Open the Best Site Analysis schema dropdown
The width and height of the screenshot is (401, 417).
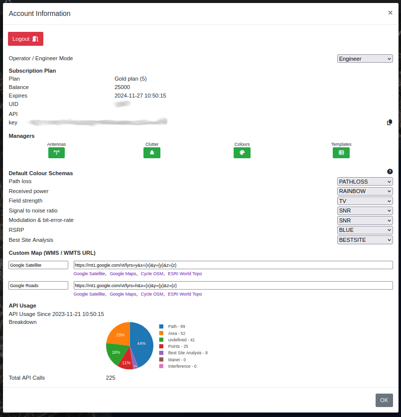(365, 240)
